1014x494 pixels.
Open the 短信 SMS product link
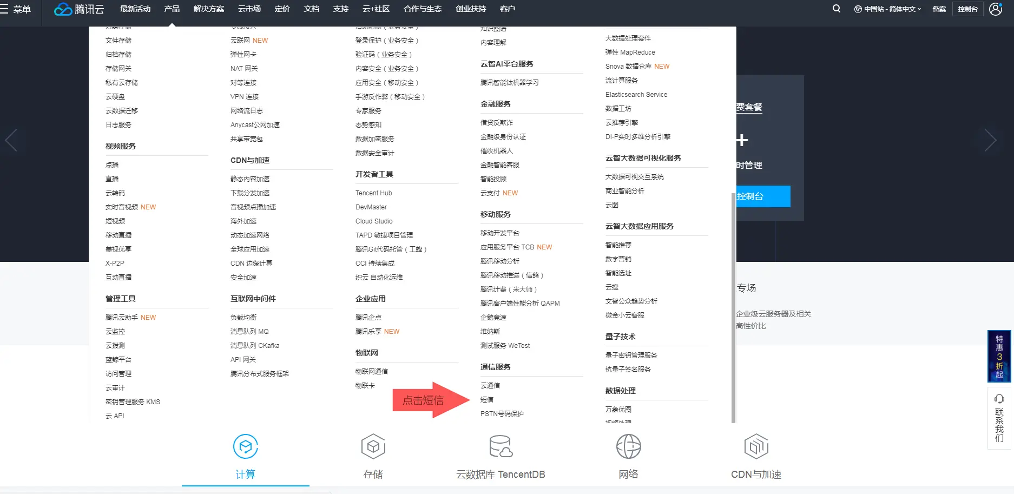[x=487, y=400]
